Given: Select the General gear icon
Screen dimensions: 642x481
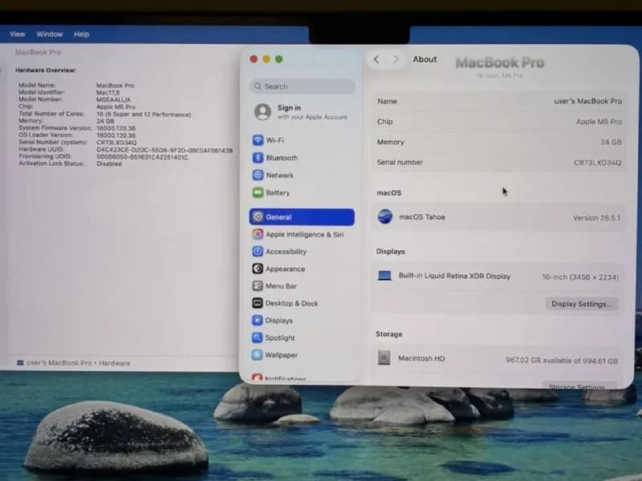Looking at the screenshot, I should click(x=258, y=216).
